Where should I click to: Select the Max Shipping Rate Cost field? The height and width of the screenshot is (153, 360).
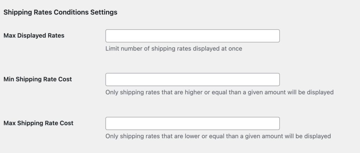[x=192, y=124]
